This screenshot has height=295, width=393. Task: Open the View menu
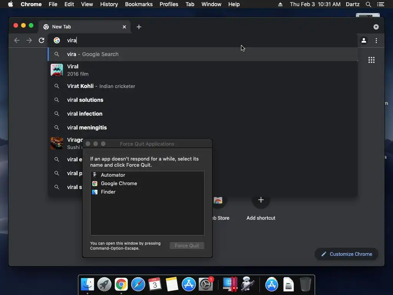pos(87,4)
